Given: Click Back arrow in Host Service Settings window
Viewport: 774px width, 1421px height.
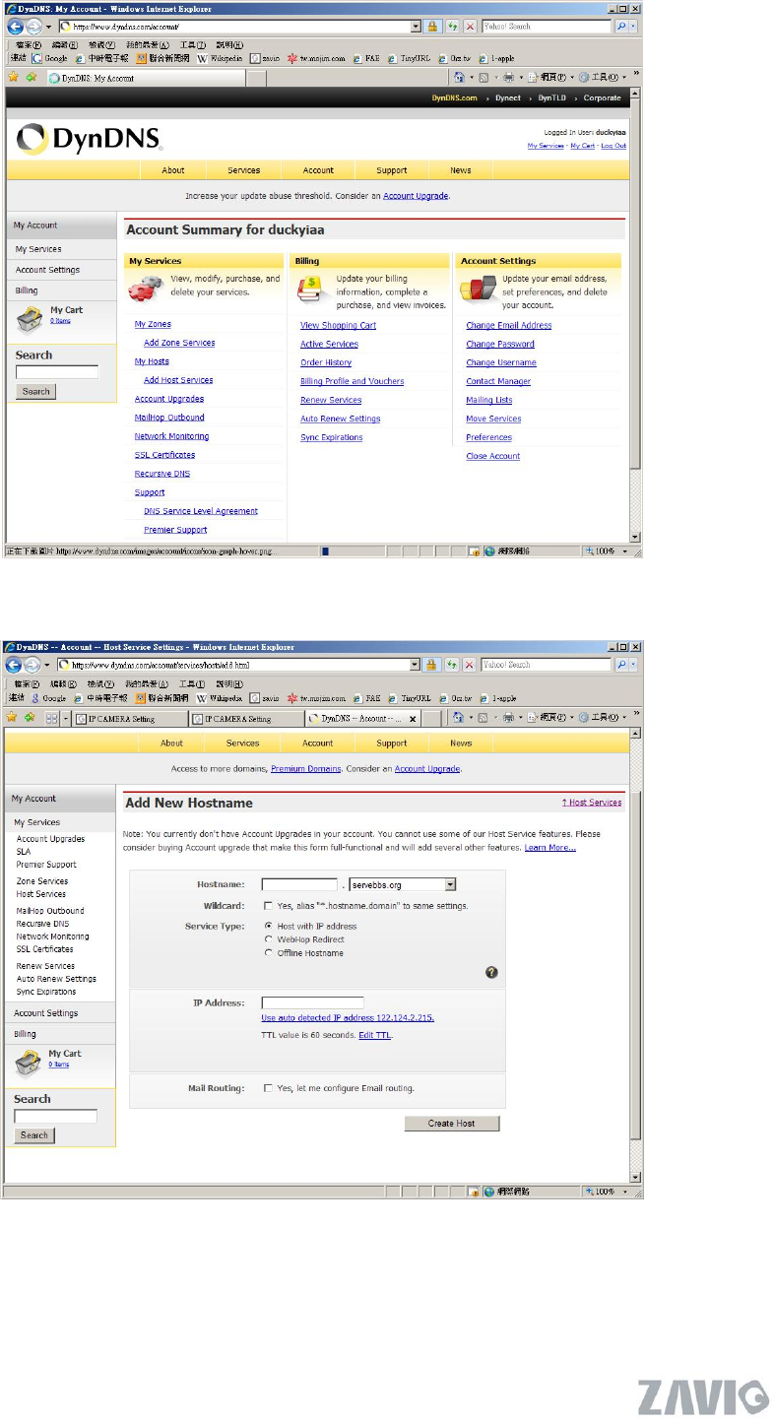Looking at the screenshot, I should tap(15, 665).
